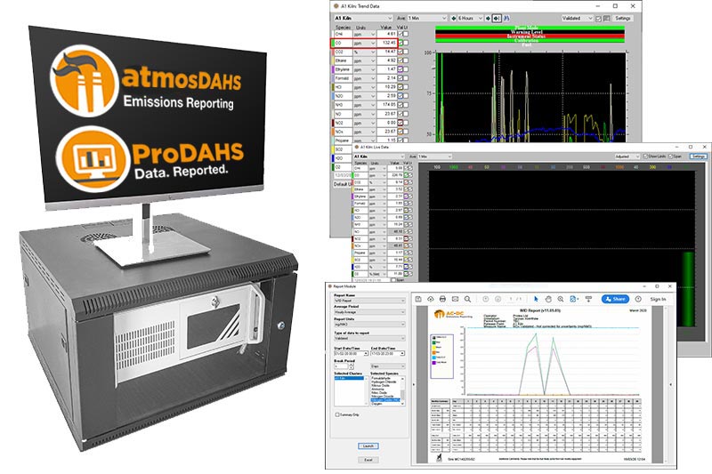Open the CO units ppm dropdown in Trend Data
The height and width of the screenshot is (474, 712).
point(364,43)
